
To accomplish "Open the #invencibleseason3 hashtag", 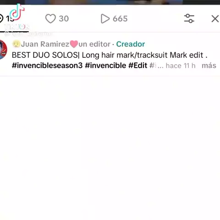I will (47, 66).
